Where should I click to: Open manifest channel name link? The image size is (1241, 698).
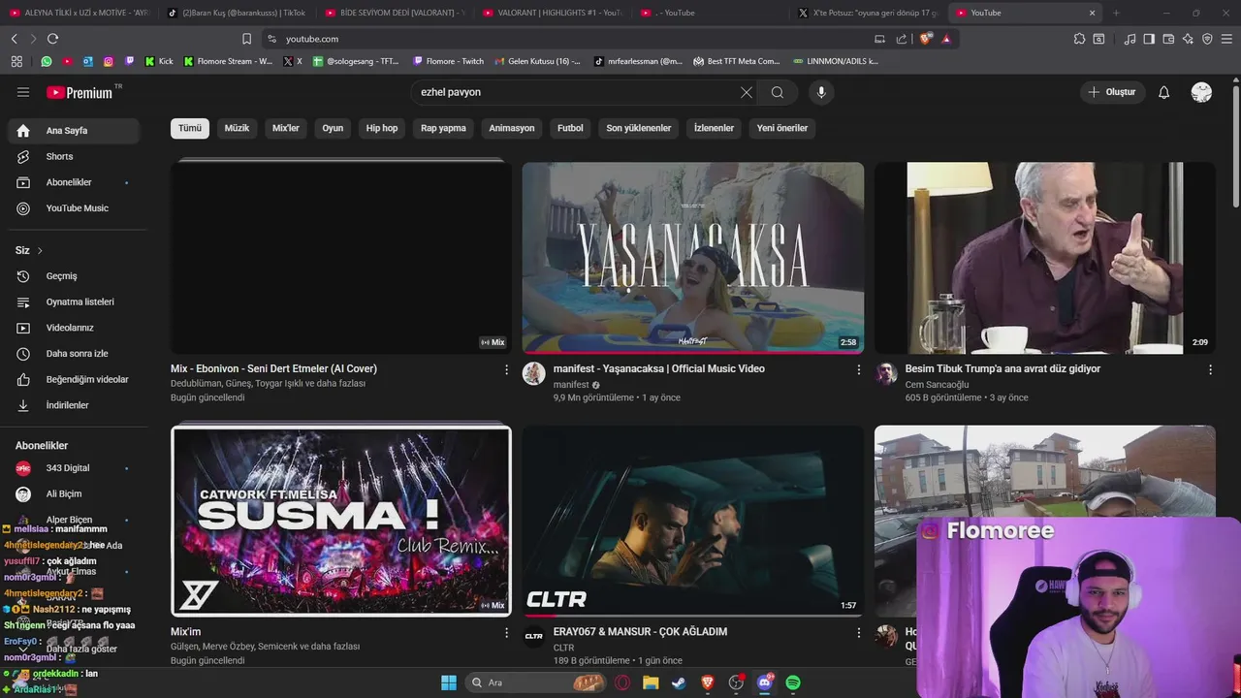571,385
